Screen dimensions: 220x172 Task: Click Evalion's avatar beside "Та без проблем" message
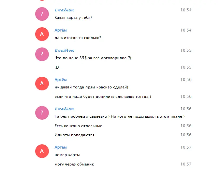[42, 113]
